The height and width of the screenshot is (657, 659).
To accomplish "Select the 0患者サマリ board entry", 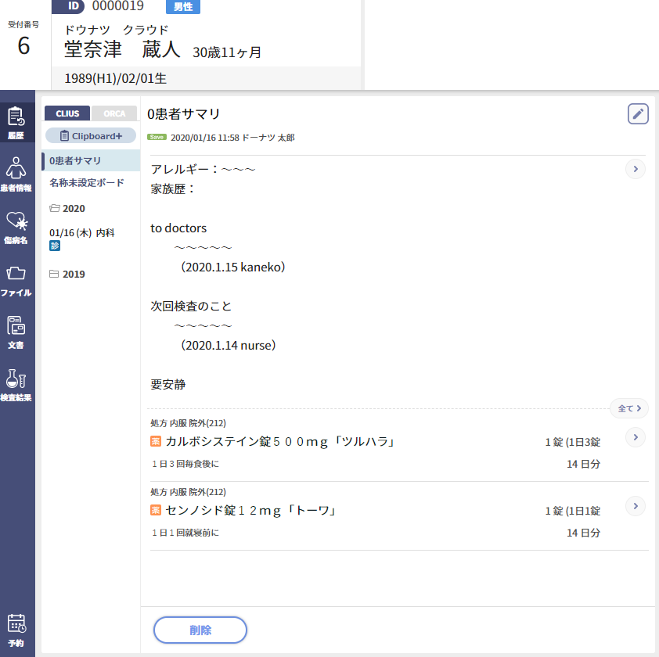I will click(x=91, y=160).
